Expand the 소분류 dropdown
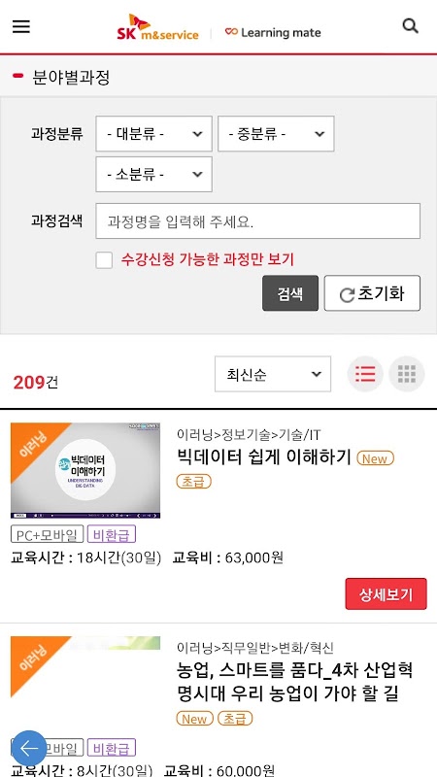Viewport: 437px width, 777px height. tap(154, 175)
